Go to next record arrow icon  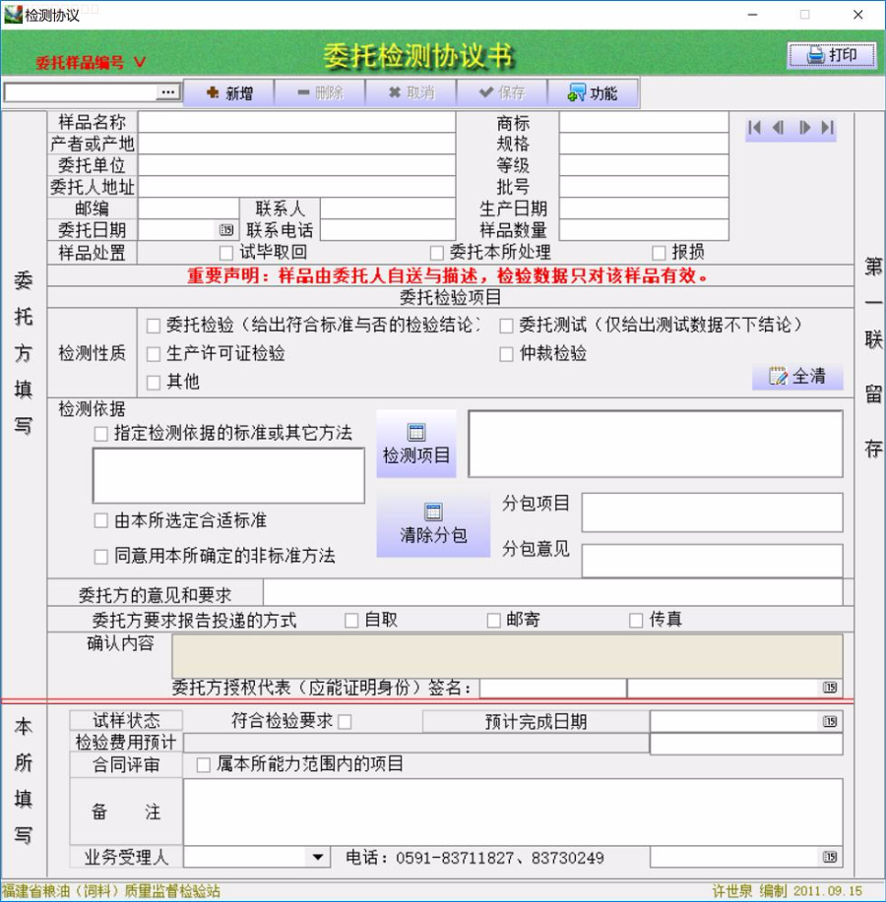tap(804, 128)
